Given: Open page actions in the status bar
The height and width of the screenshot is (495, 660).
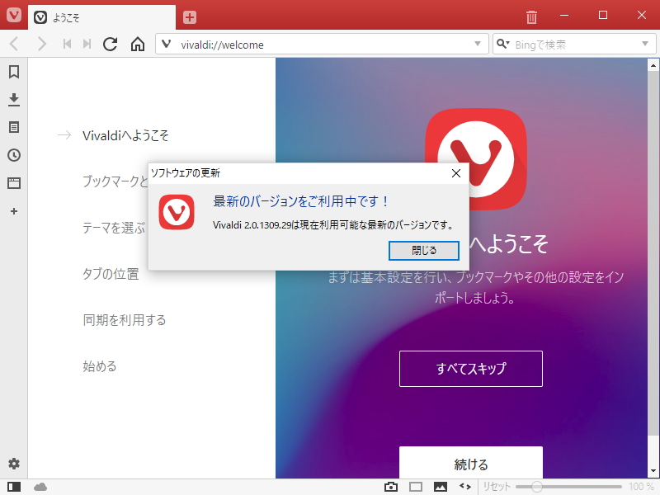Looking at the screenshot, I should [x=464, y=486].
